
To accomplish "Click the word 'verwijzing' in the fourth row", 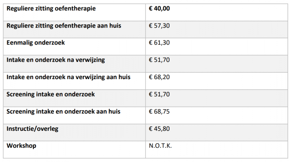I will click(90, 60).
